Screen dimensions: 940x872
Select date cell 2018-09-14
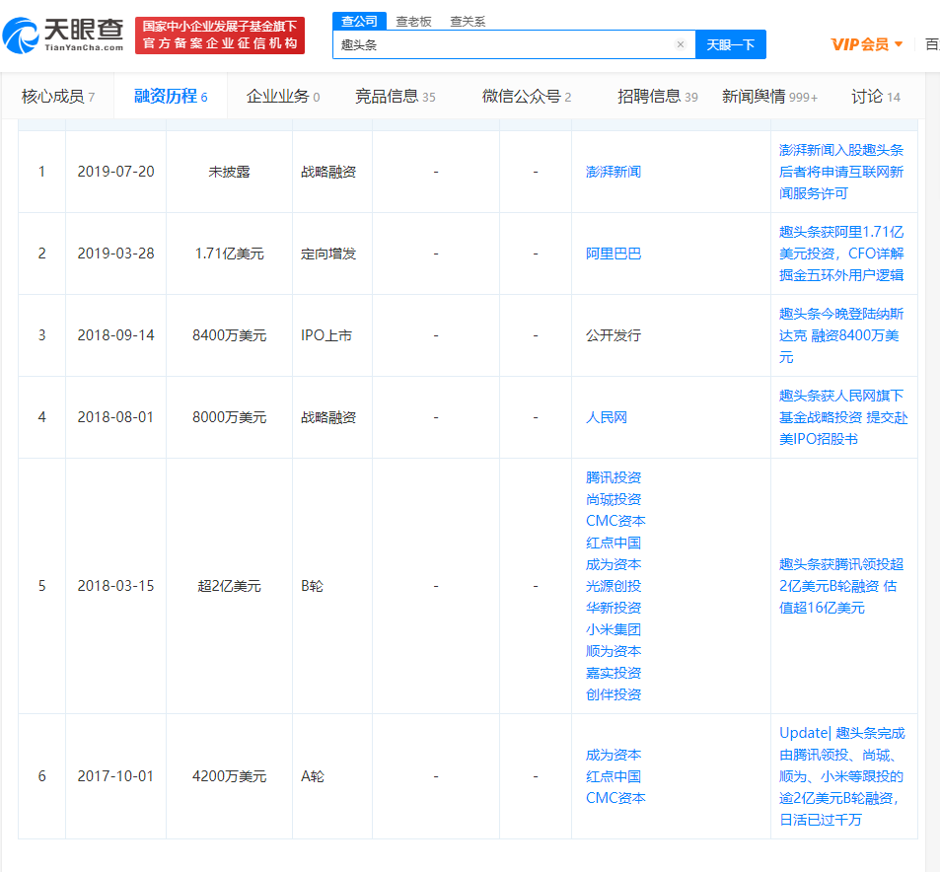click(115, 335)
